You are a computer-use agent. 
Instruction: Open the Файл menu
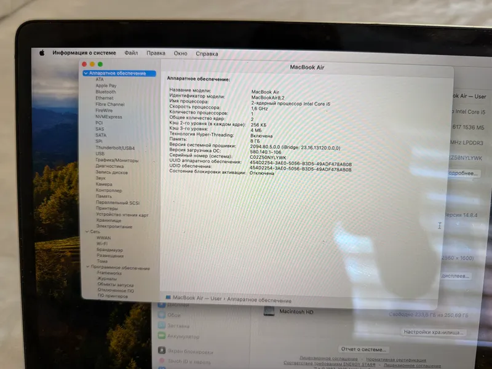(131, 53)
